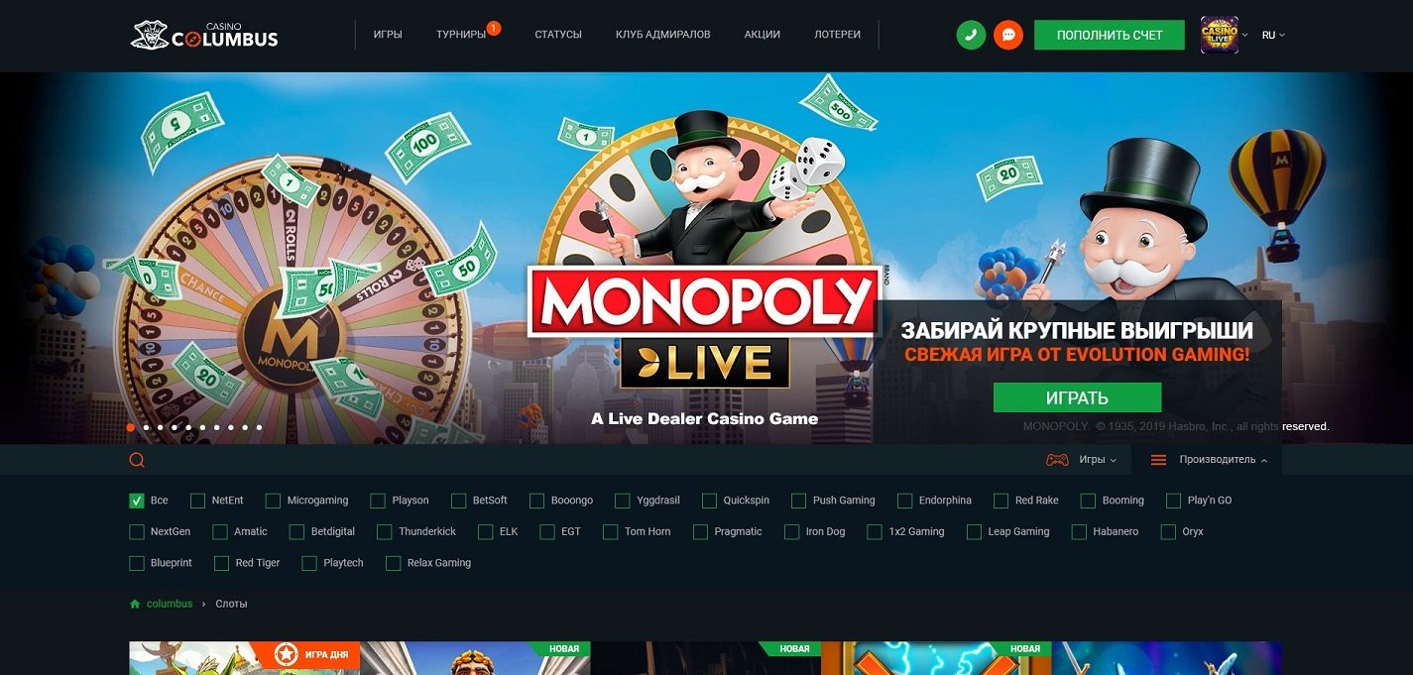Expand the RU language dropdown
Viewport: 1413px width, 675px height.
pyautogui.click(x=1273, y=35)
